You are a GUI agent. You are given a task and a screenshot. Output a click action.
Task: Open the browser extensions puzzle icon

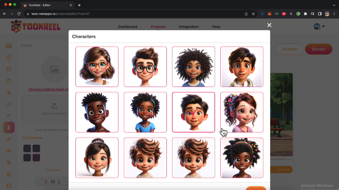point(305,14)
